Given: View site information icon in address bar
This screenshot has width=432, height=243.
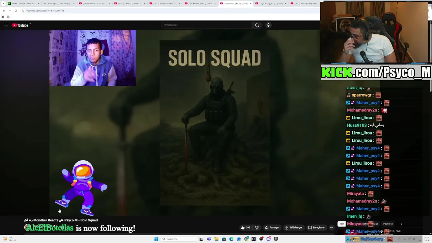Looking at the screenshot, I should pos(23,10).
